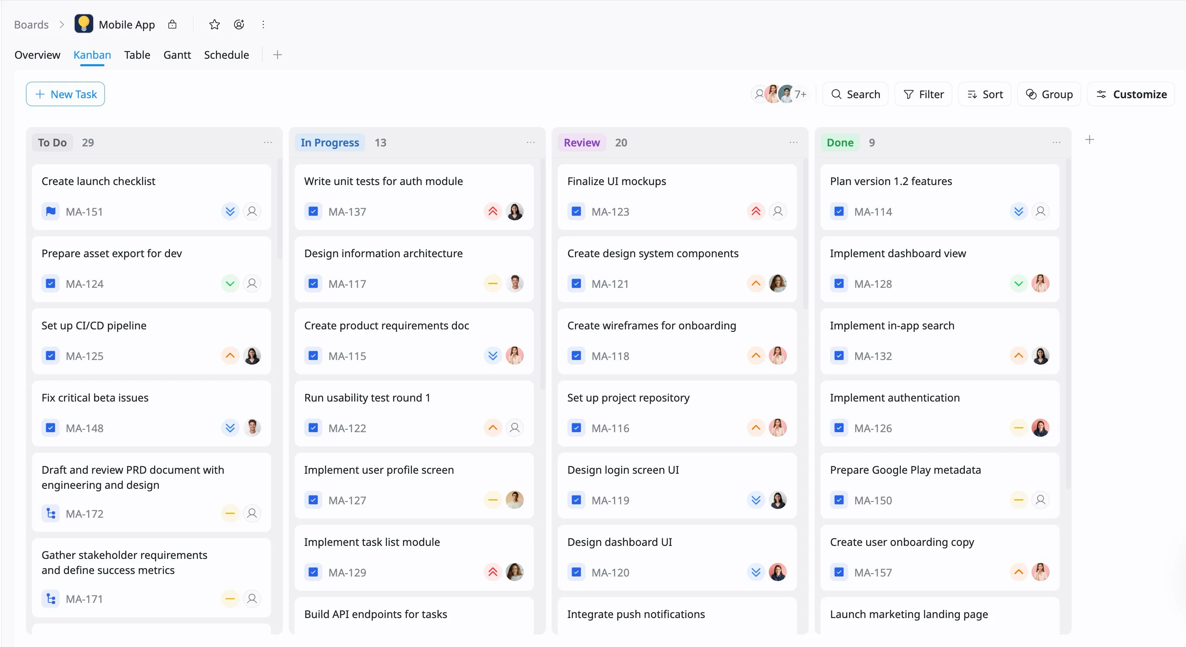Click the urgent priority icon on MA-123

[756, 211]
